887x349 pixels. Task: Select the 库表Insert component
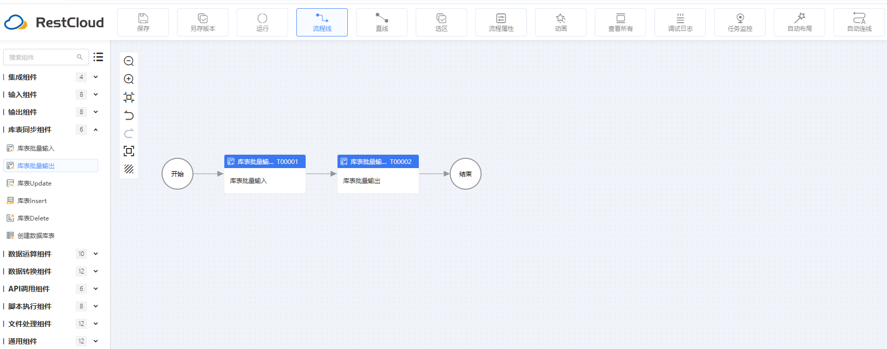50,200
